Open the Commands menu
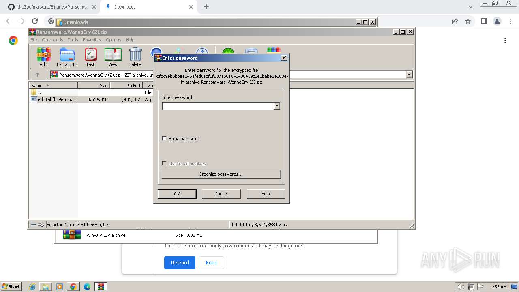 tap(52, 40)
